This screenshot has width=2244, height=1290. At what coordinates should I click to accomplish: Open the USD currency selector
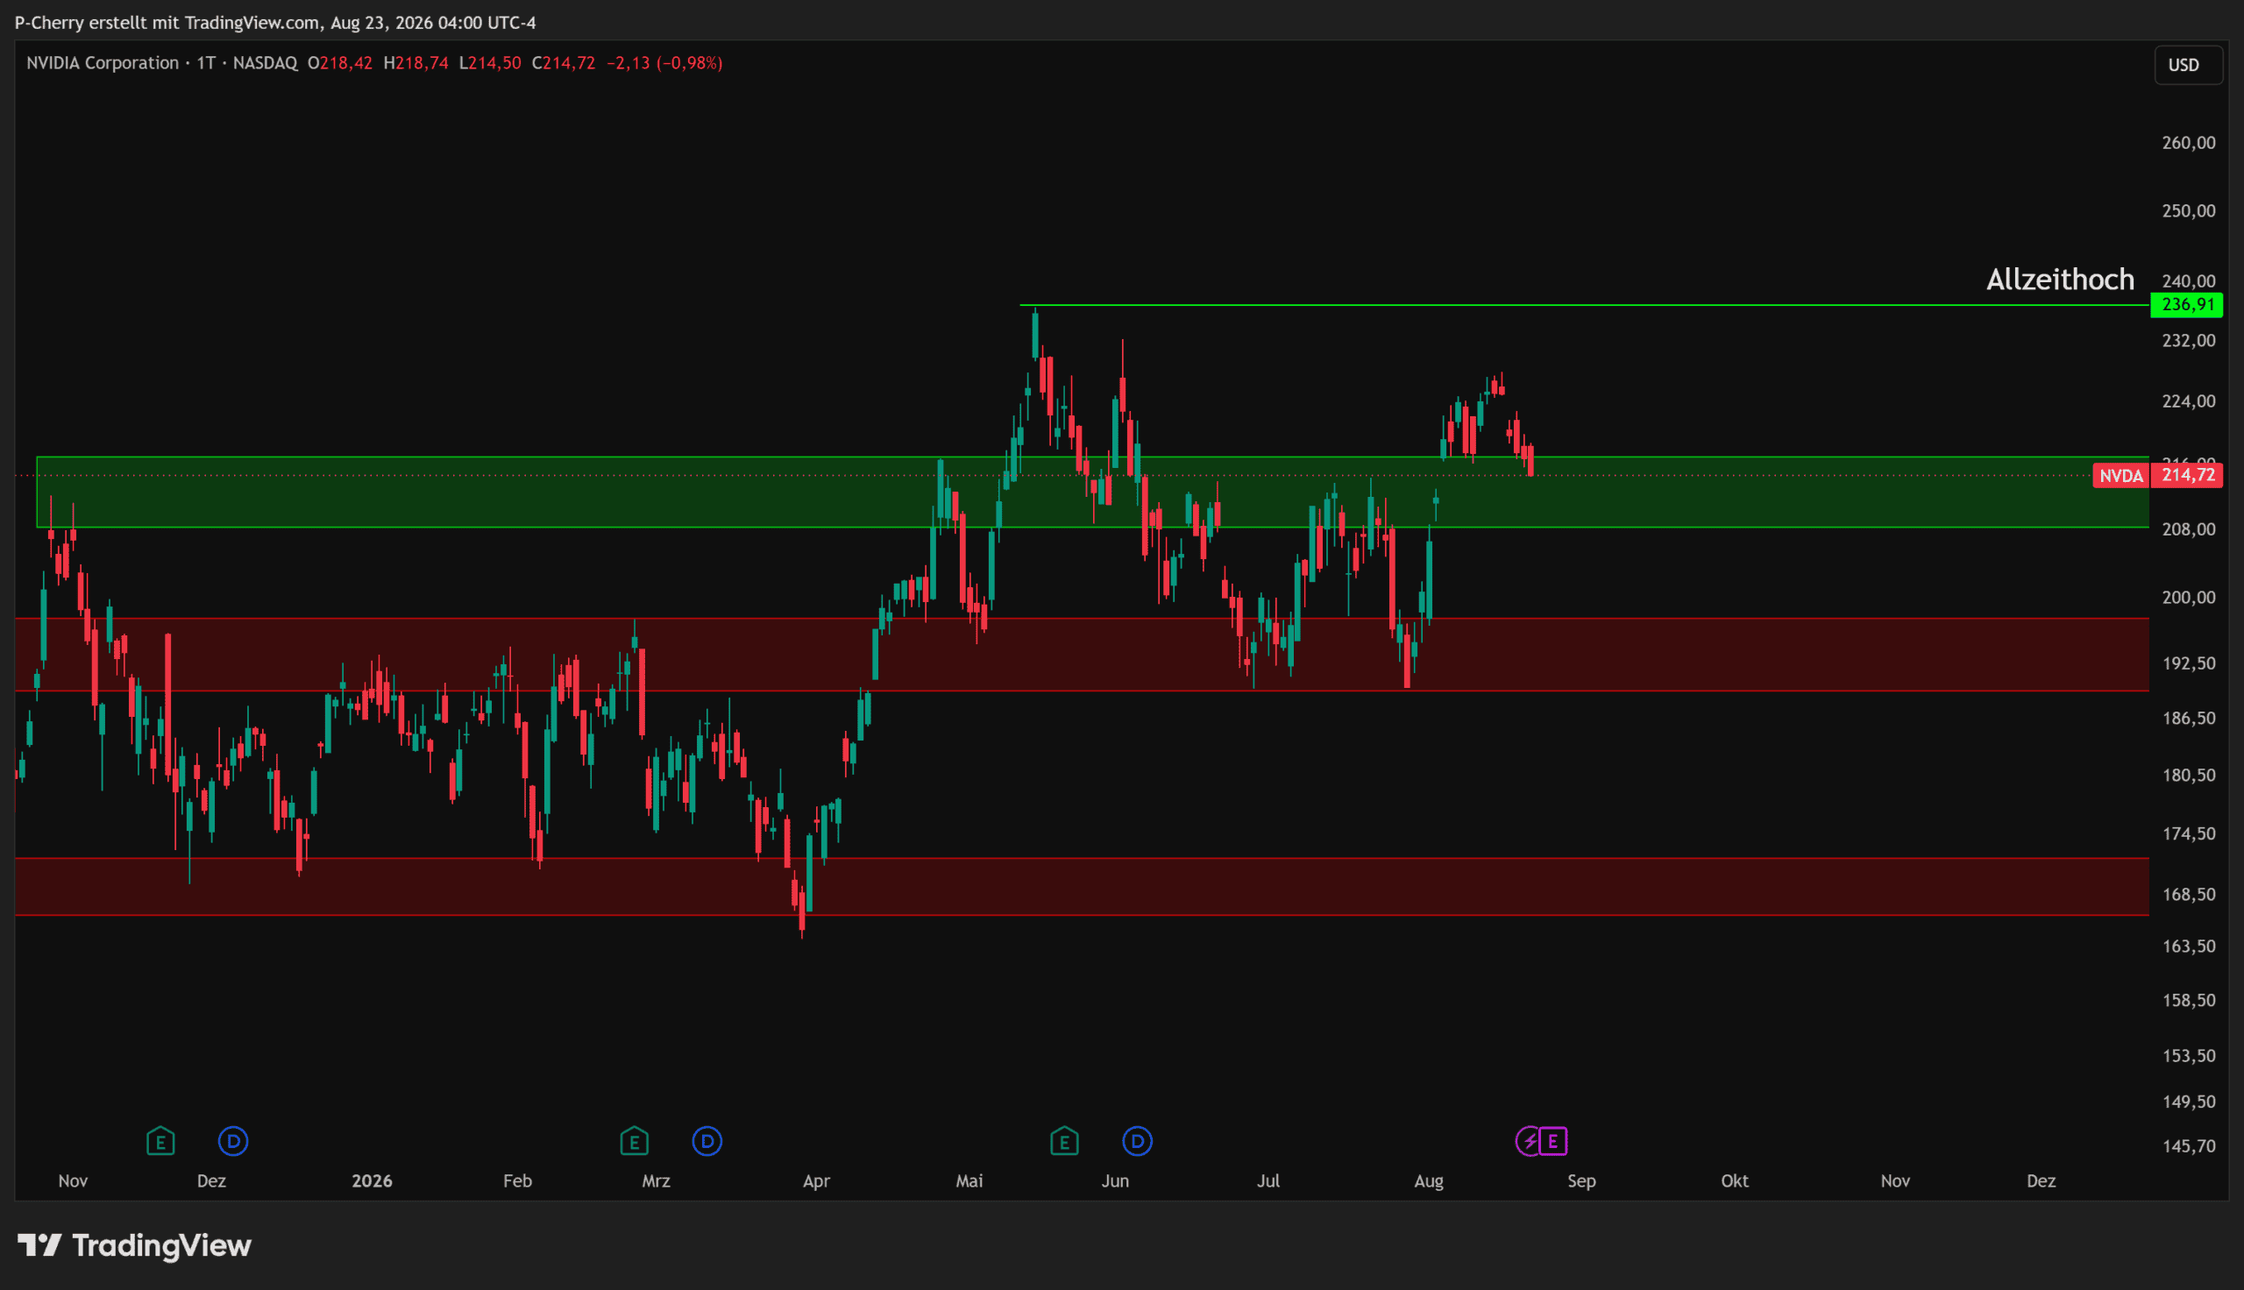click(x=2187, y=65)
